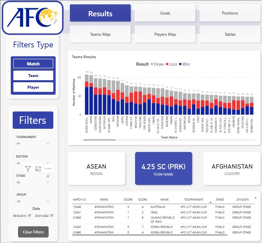
Task: Click match ID 13246 row cell
Action: coord(77,207)
